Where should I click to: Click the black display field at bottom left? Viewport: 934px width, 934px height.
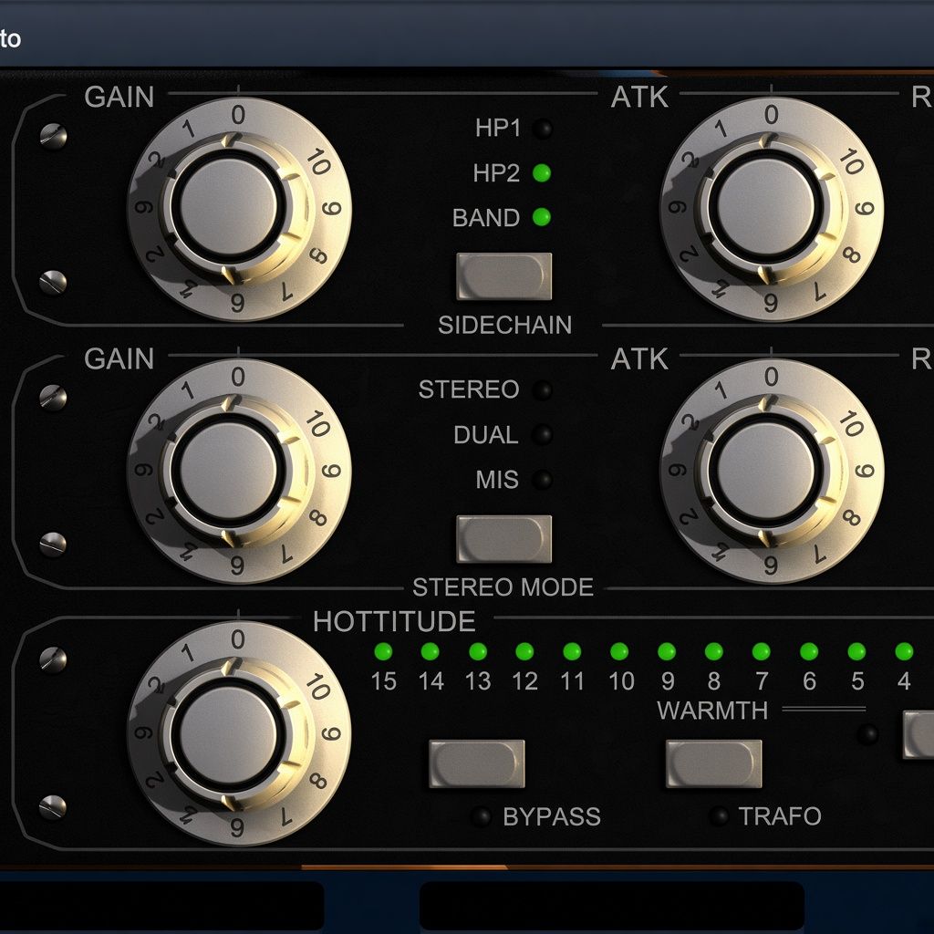click(162, 906)
